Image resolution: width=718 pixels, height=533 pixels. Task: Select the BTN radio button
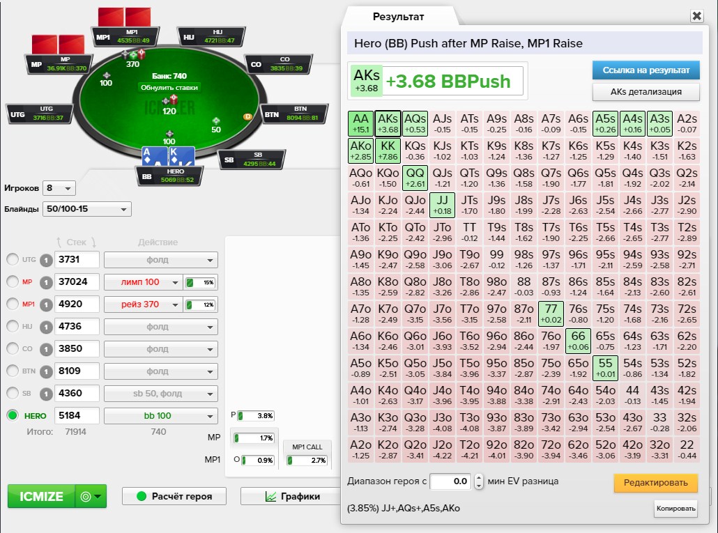point(13,371)
